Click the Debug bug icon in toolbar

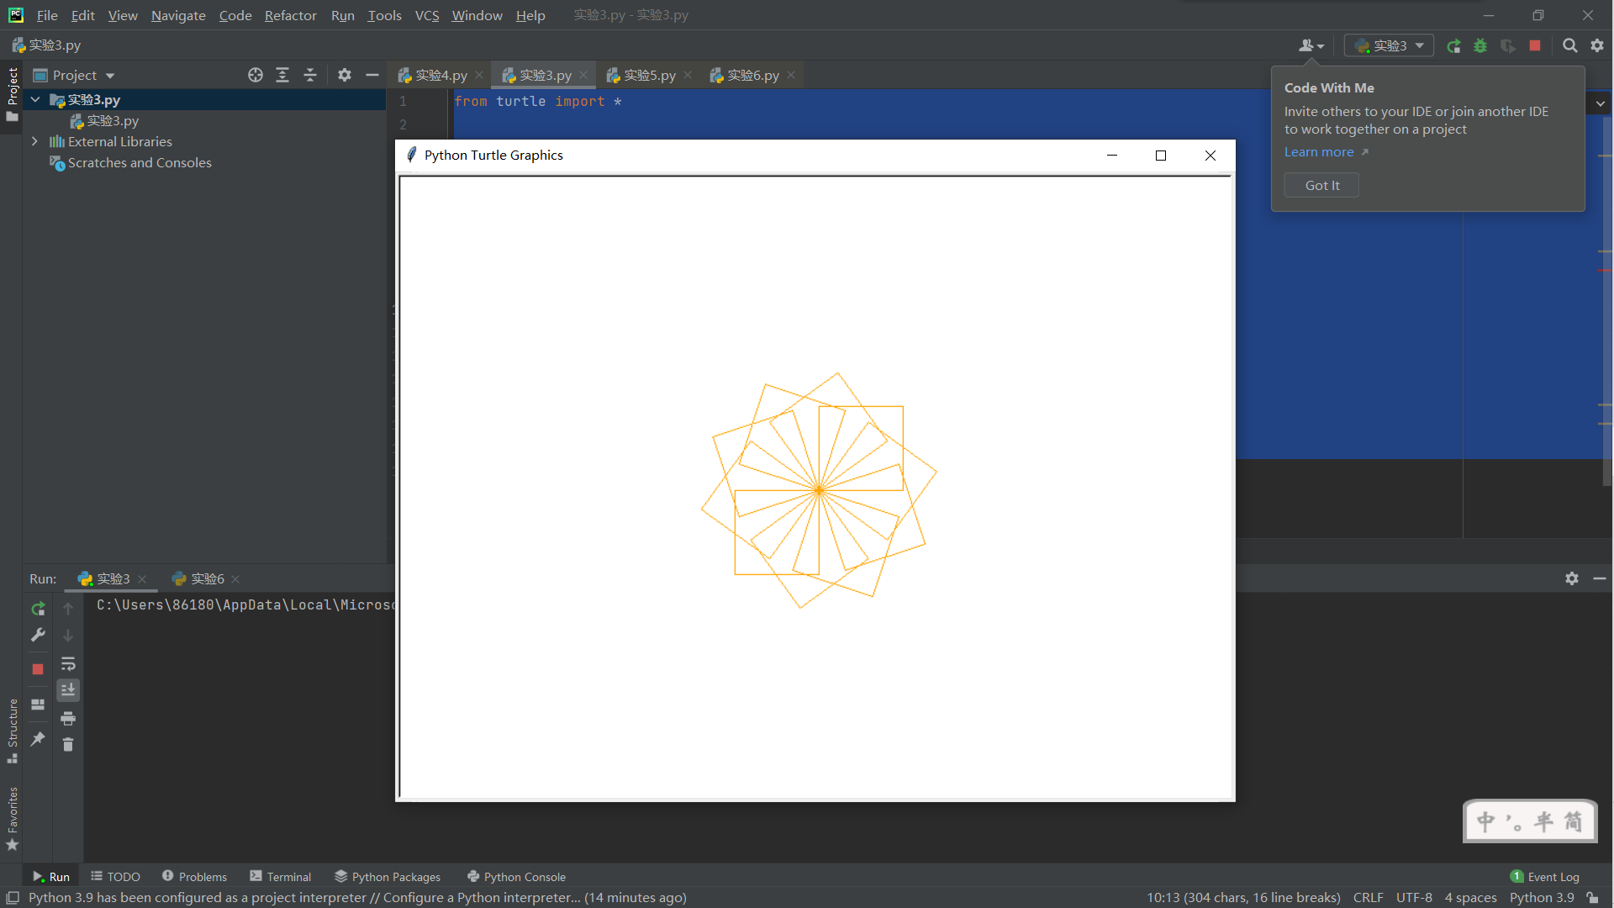click(x=1480, y=45)
